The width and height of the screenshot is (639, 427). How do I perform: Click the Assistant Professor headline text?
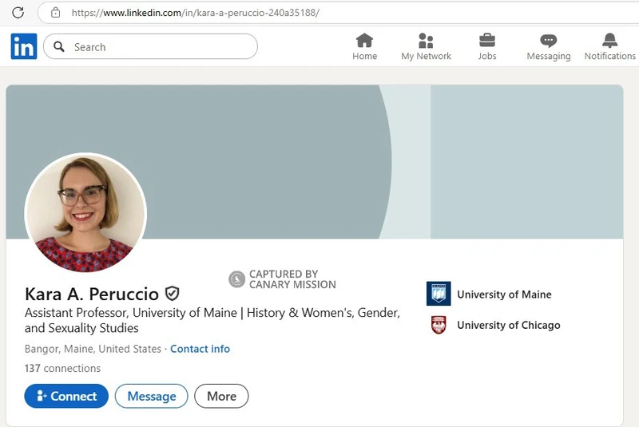[x=212, y=320]
